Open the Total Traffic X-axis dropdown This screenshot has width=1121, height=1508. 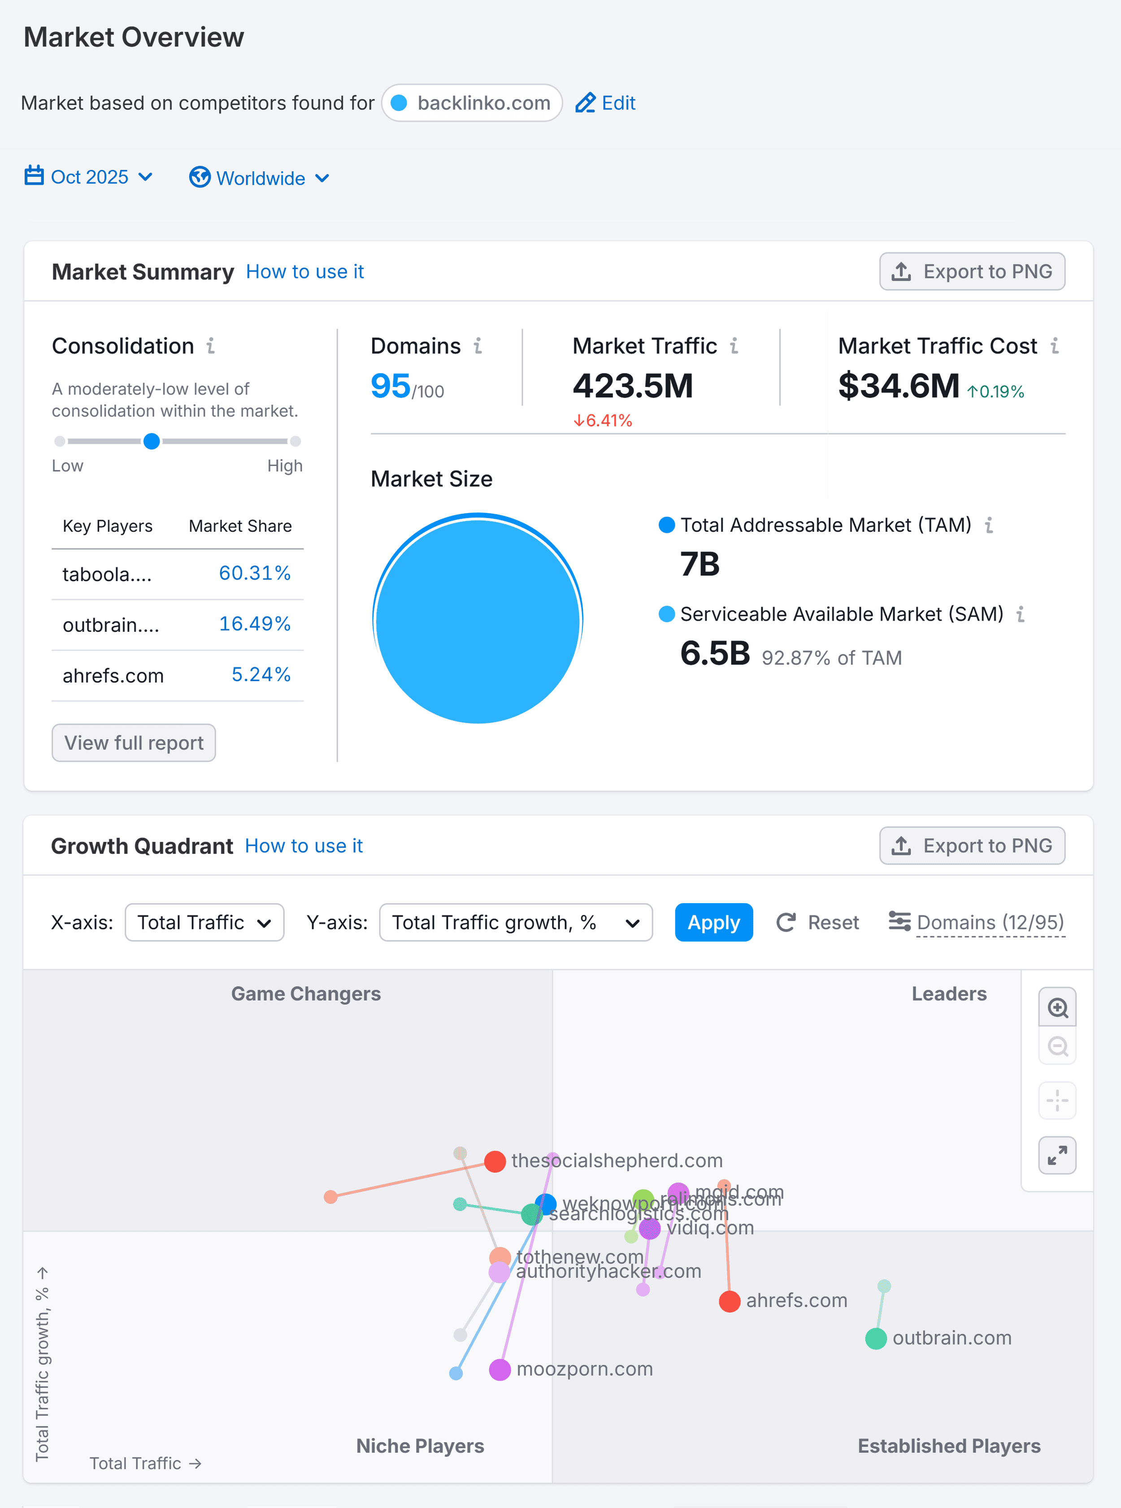204,922
